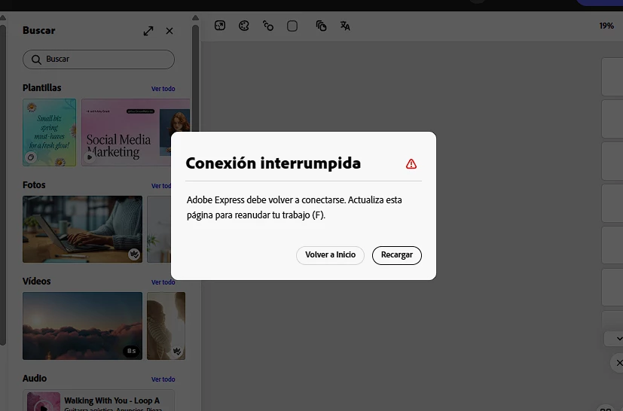Screen dimensions: 623x411
Task: Click the duplicate layers toolbar icon
Action: [321, 26]
